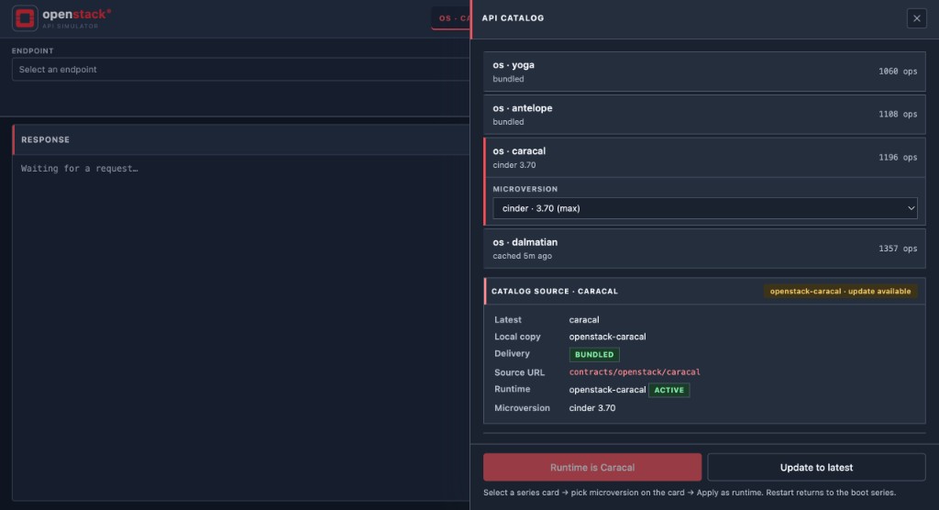Select the os · dalmatian series card
Screen dimensions: 939x510
pyautogui.click(x=704, y=249)
